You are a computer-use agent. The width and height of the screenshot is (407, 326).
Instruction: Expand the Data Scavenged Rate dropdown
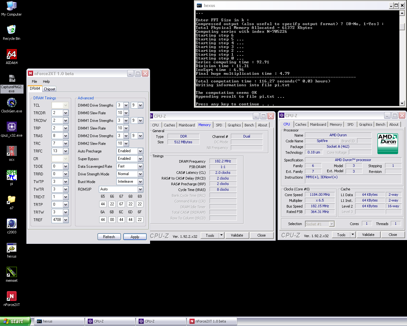(140, 166)
